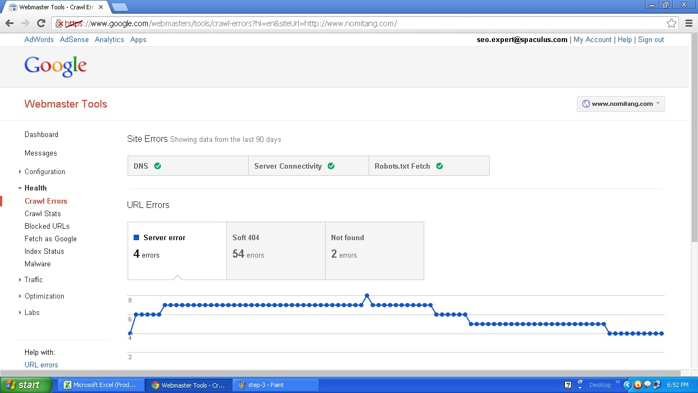Click the system tray clock 6:52 PM

point(678,385)
